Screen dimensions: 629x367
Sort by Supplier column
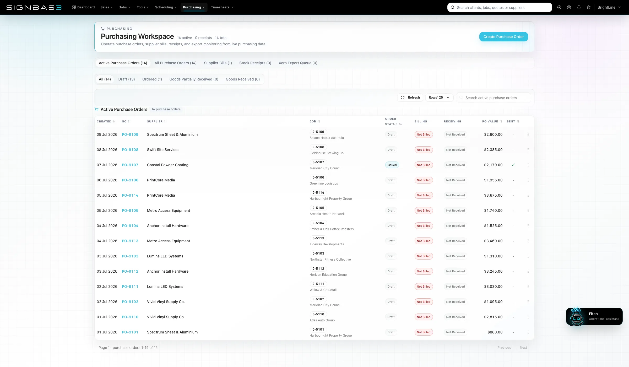(157, 121)
